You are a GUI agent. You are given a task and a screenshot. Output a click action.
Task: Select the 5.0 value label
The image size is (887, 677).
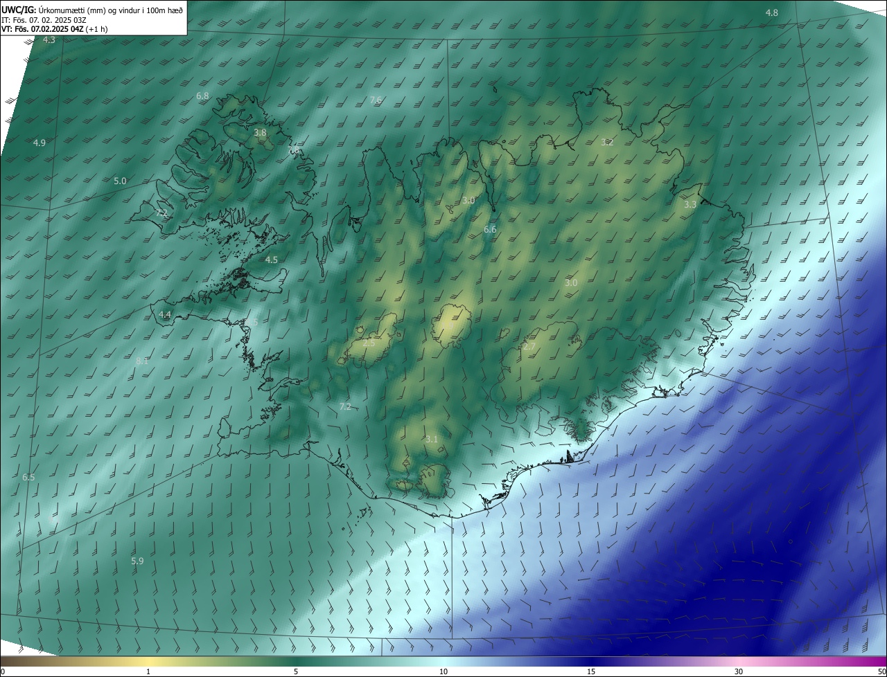(120, 181)
